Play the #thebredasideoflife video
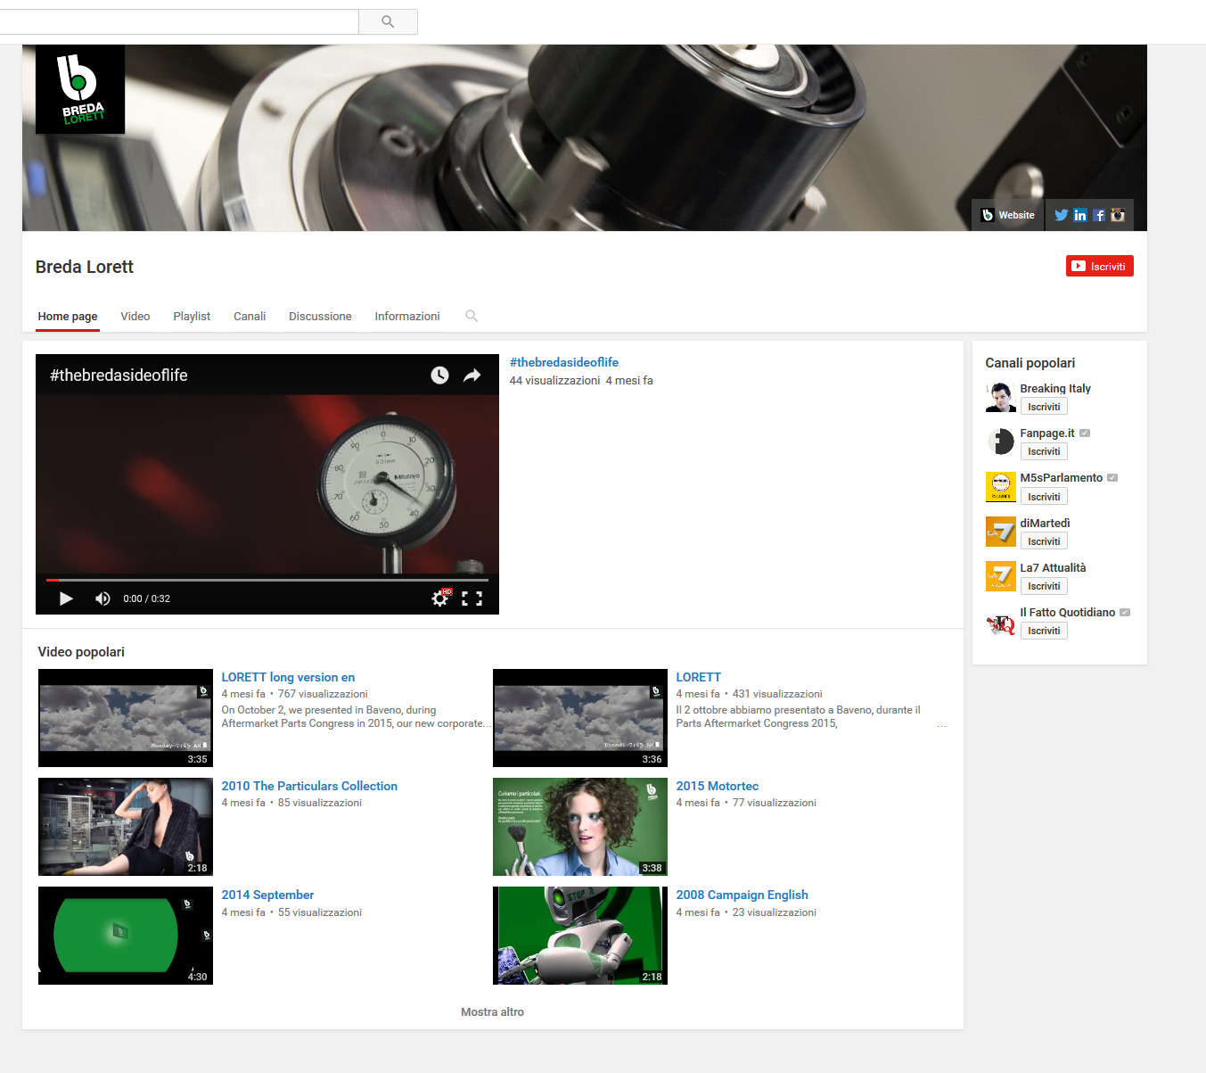The height and width of the screenshot is (1073, 1206). pos(65,598)
